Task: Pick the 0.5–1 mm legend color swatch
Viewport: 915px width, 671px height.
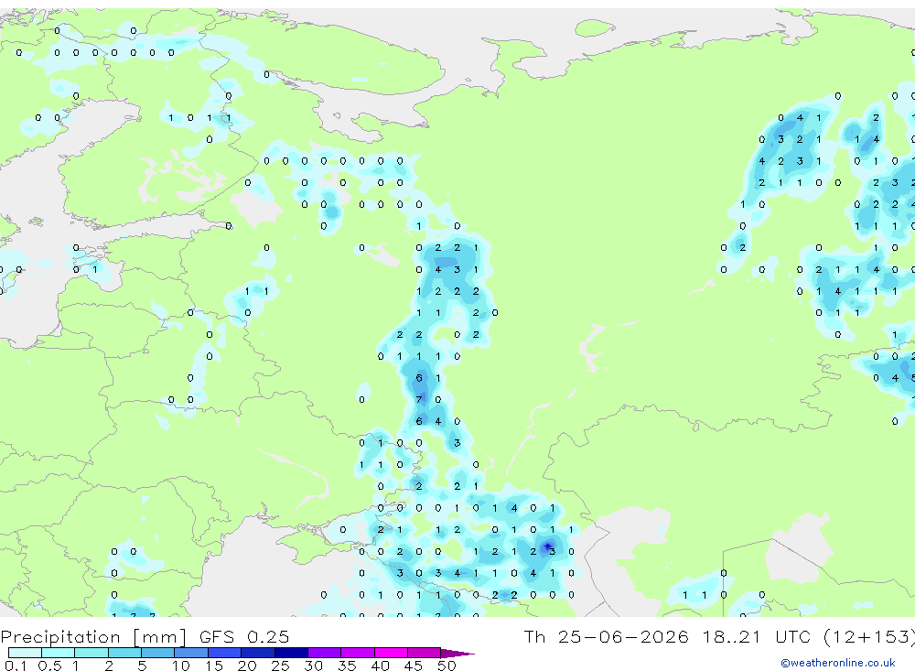Action: 59,653
